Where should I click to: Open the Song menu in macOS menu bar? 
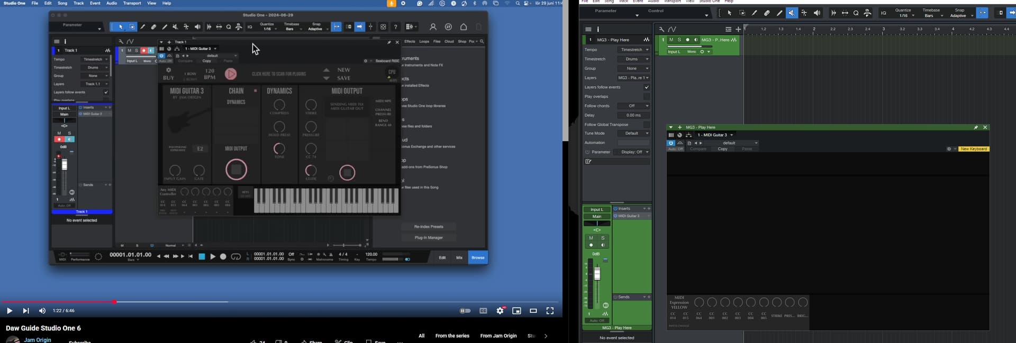pyautogui.click(x=62, y=3)
